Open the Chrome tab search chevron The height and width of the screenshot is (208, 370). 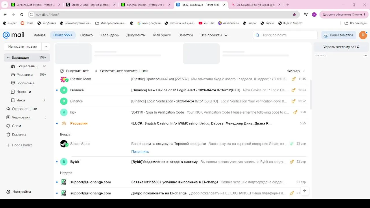pyautogui.click(x=5, y=5)
